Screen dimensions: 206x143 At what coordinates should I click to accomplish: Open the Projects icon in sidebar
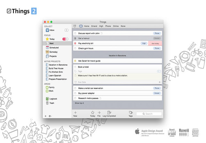coord(47,56)
